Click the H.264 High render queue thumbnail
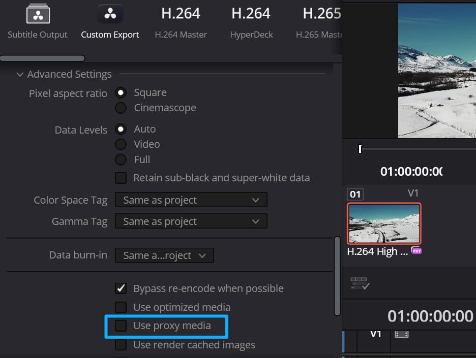 (384, 224)
